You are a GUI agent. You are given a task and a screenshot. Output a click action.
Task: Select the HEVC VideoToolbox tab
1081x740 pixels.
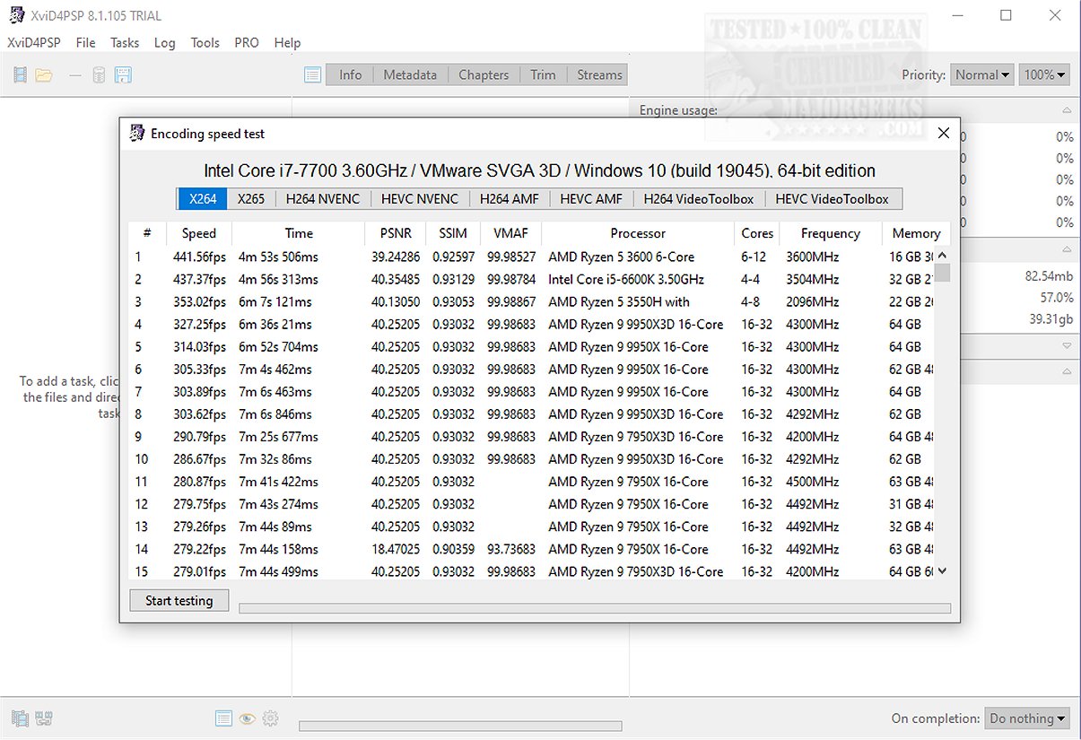833,199
